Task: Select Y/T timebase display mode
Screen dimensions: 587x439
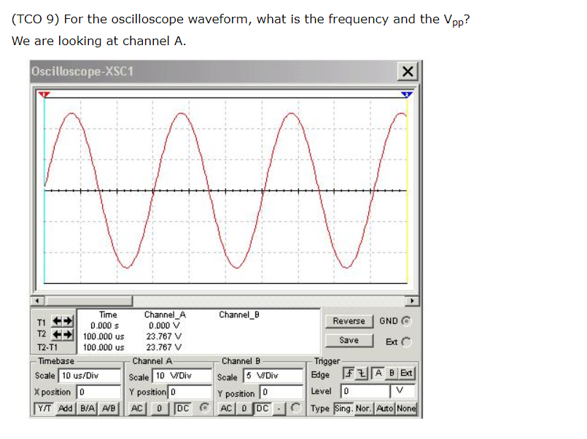Action: pyautogui.click(x=44, y=407)
